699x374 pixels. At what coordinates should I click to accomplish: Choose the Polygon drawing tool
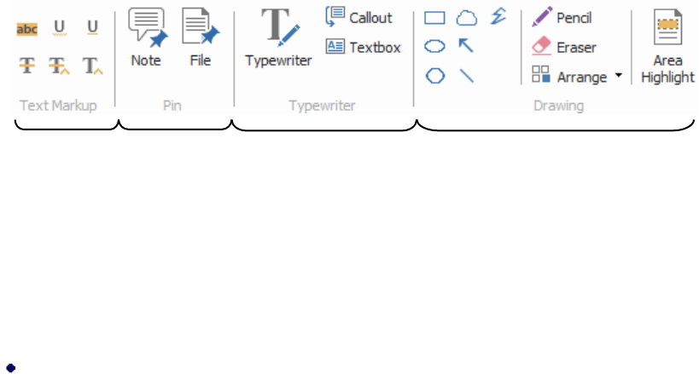[x=435, y=76]
